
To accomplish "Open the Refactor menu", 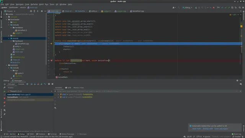I will pos(34,4).
